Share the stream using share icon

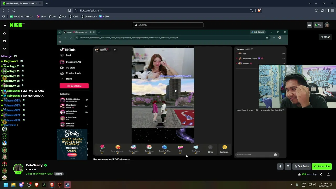pos(321,174)
